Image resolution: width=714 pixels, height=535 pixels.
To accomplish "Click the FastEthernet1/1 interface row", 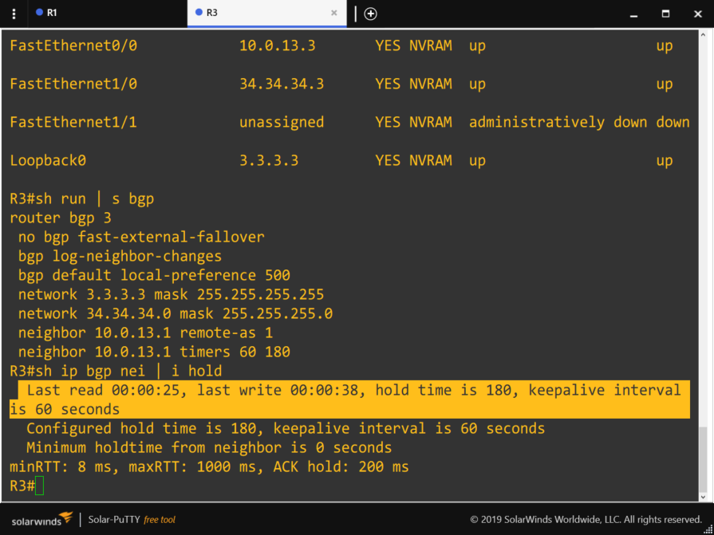I will coord(349,122).
